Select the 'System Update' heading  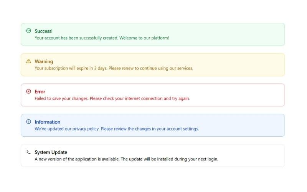51,152
